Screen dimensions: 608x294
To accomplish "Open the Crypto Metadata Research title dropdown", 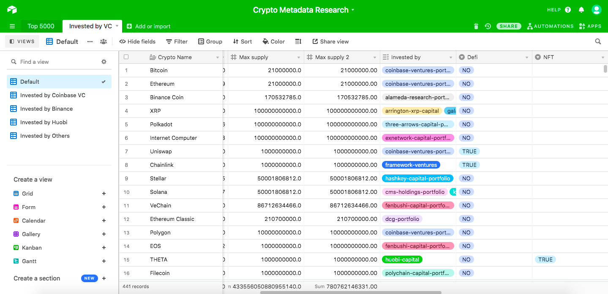I will coord(353,10).
